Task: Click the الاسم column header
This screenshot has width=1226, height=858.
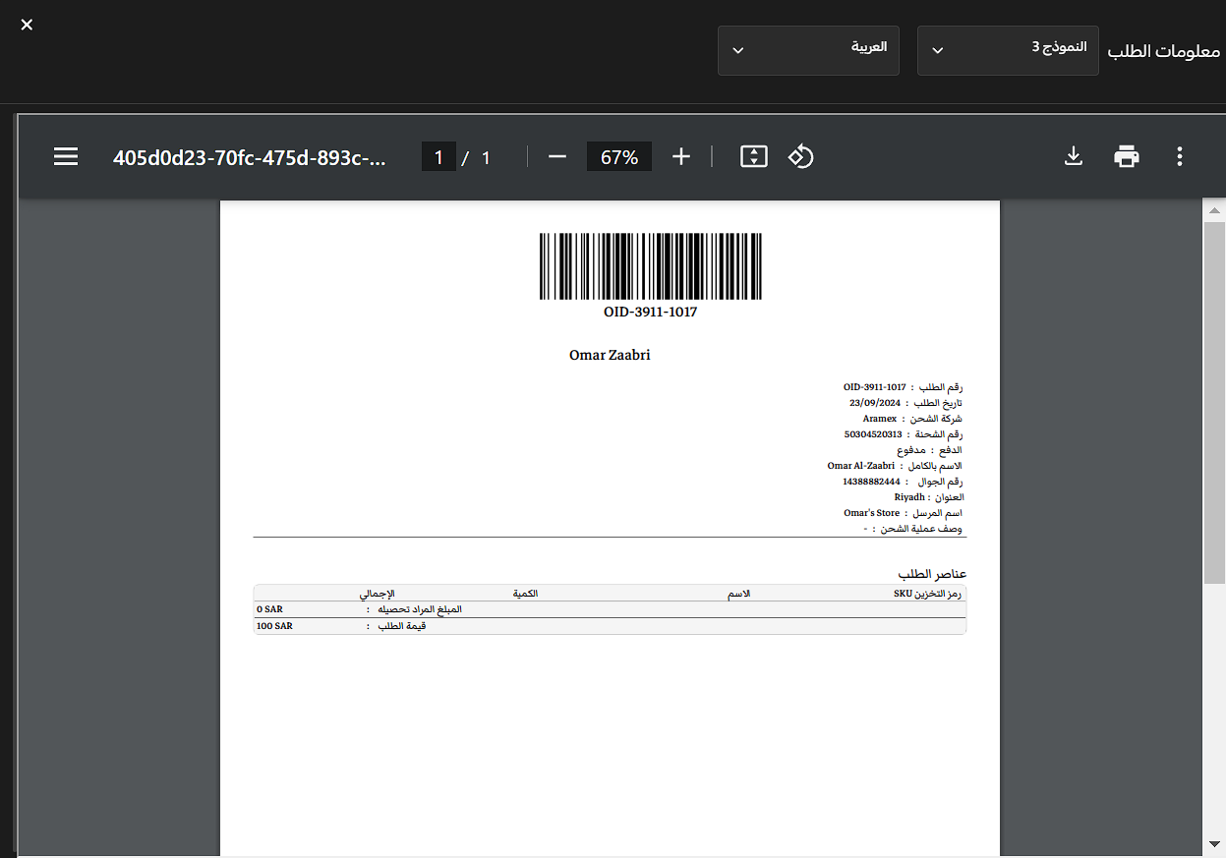Action: pos(738,594)
